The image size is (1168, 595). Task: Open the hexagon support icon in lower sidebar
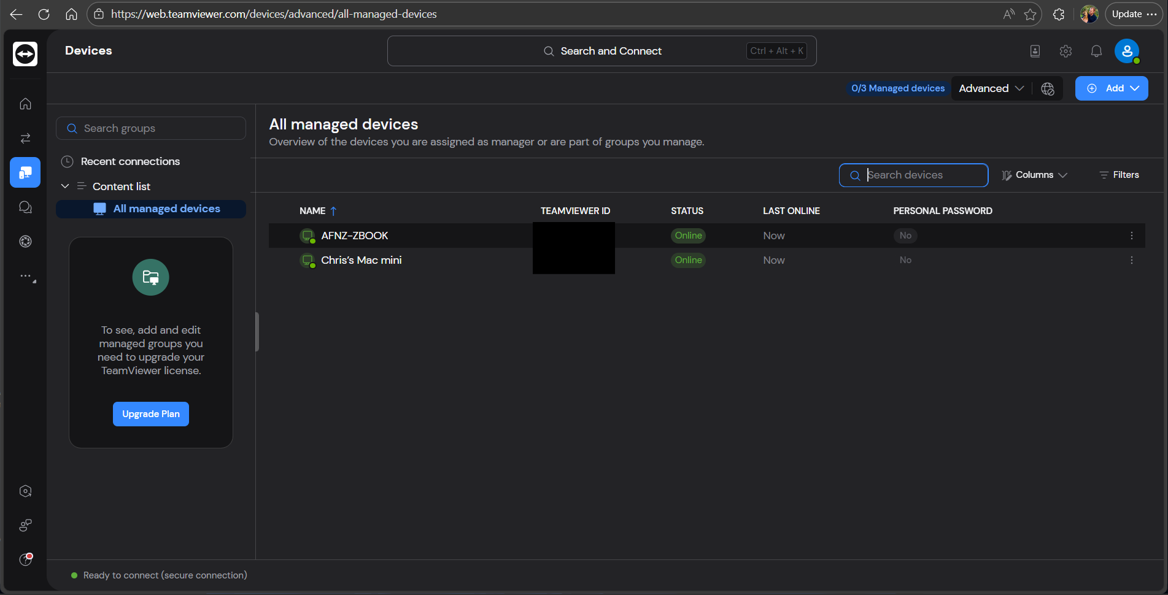point(25,491)
